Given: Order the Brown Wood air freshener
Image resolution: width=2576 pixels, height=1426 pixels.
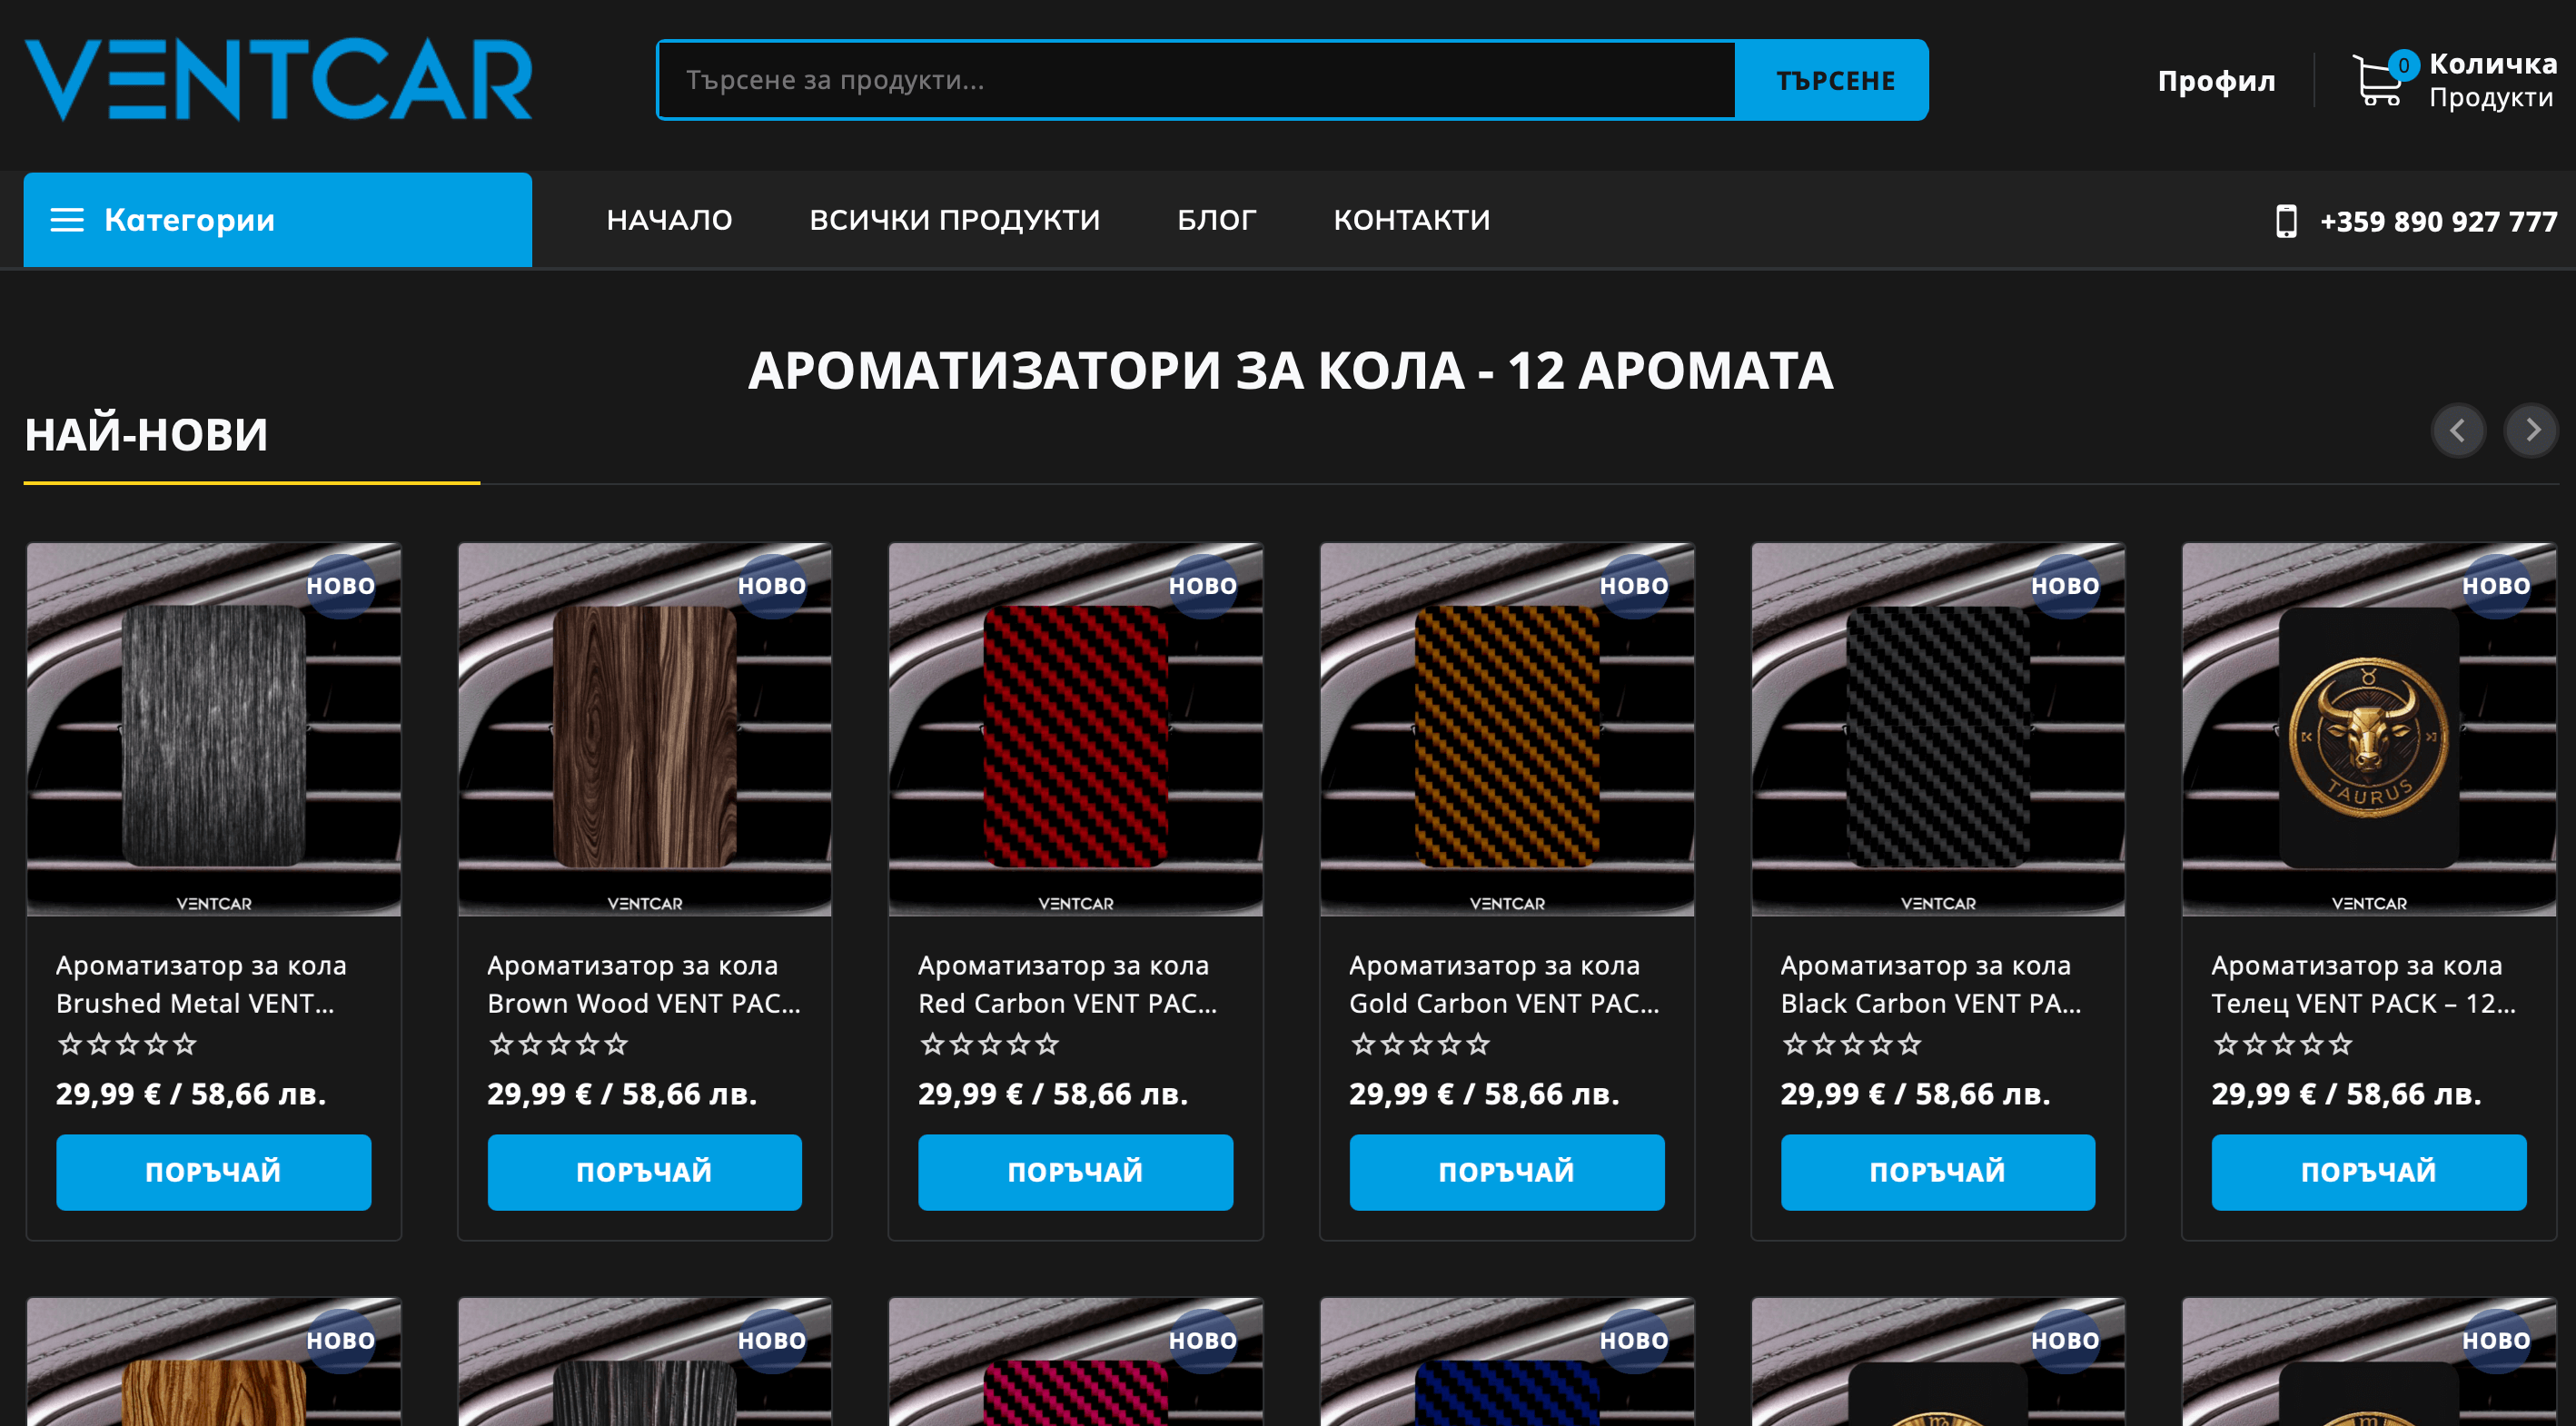Looking at the screenshot, I should (x=645, y=1172).
